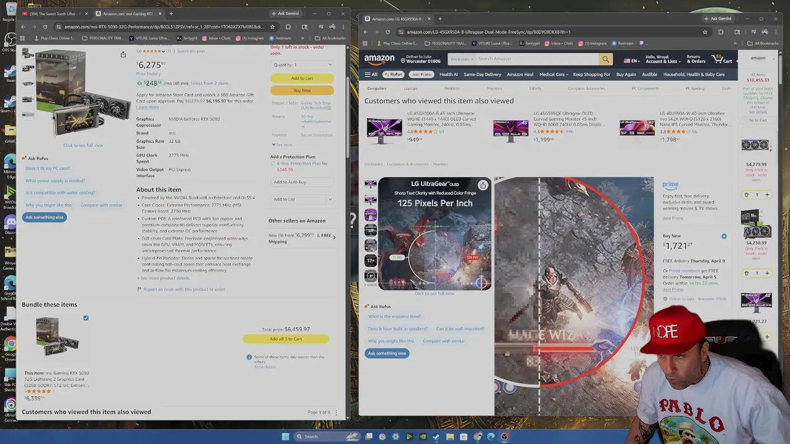Open the extensions puzzle icon in right Chrome window
790x444 pixels.
tap(720, 32)
